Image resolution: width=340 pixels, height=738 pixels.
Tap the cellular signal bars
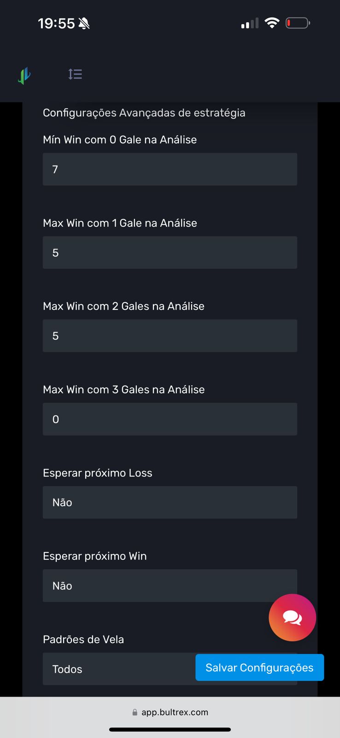[x=250, y=24]
